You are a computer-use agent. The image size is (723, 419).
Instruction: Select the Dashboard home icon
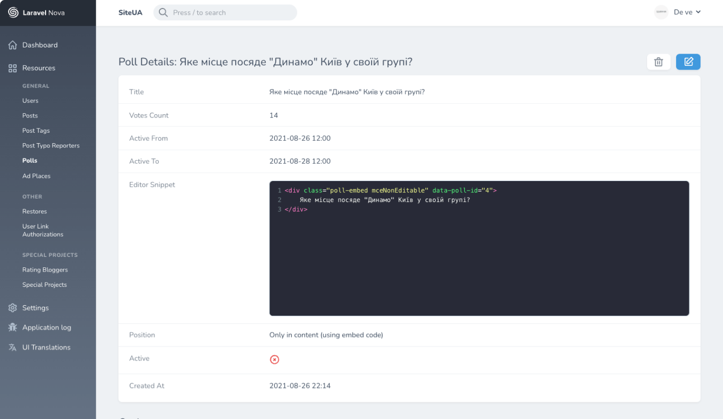12,45
